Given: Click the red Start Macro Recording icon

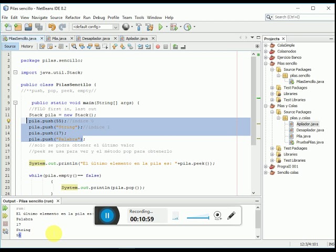Looking at the screenshot, I should tap(158, 47).
